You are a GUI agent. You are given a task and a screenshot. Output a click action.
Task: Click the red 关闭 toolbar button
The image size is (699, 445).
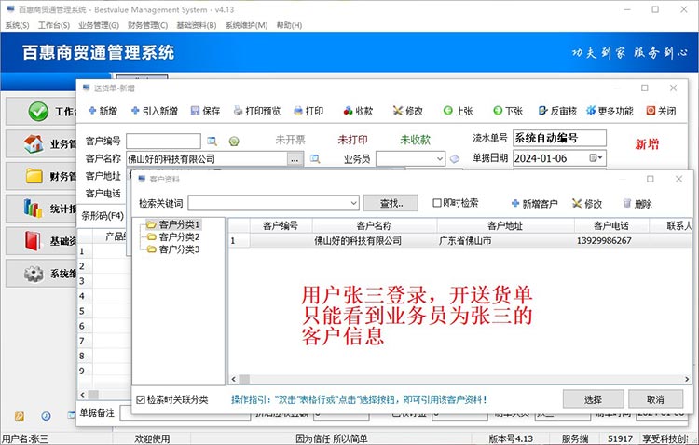[661, 111]
